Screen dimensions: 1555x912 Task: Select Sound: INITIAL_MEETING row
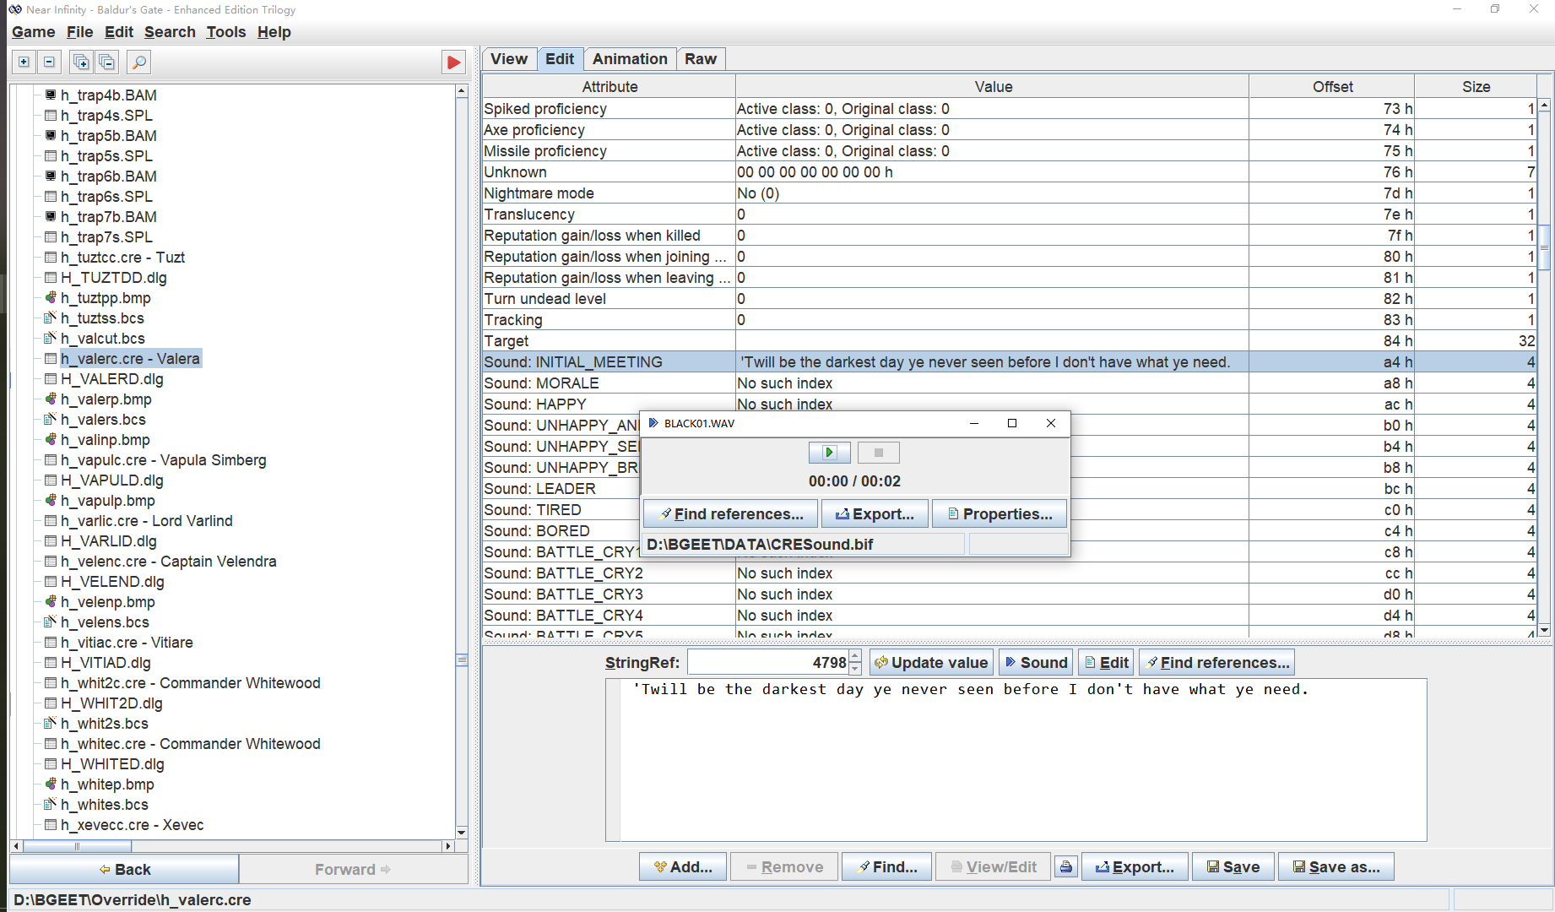[1010, 362]
